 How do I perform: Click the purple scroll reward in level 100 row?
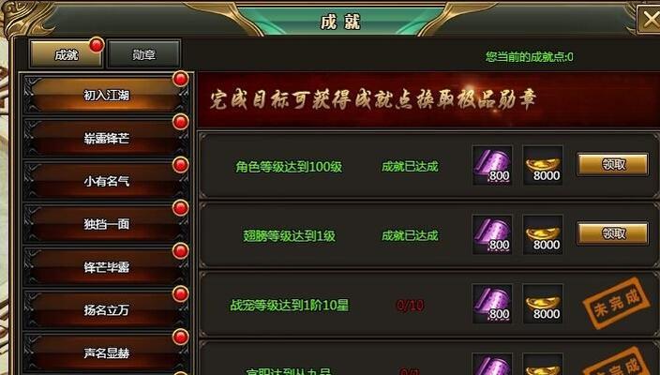click(492, 165)
